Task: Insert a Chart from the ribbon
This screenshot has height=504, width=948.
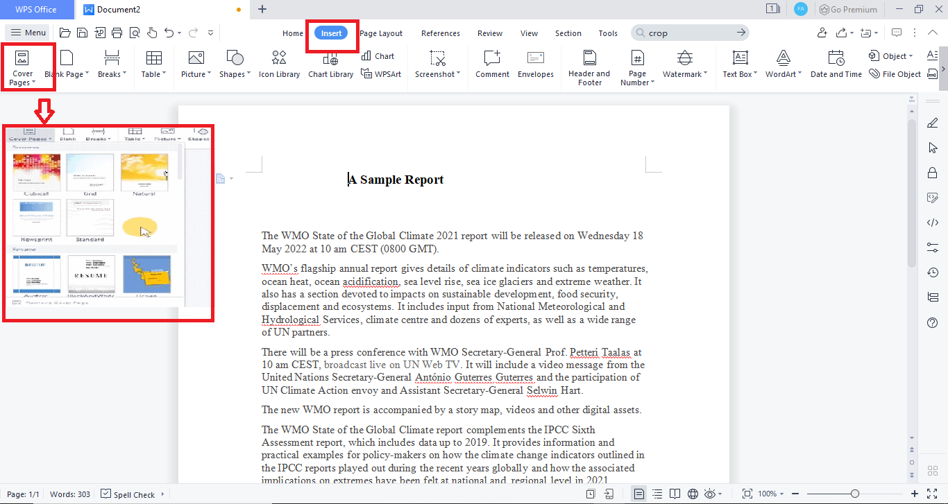Action: point(379,55)
